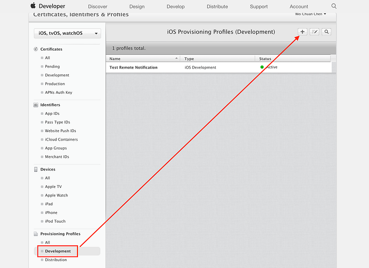Click the Devices phone icon
Image resolution: width=369 pixels, height=268 pixels.
click(36, 169)
